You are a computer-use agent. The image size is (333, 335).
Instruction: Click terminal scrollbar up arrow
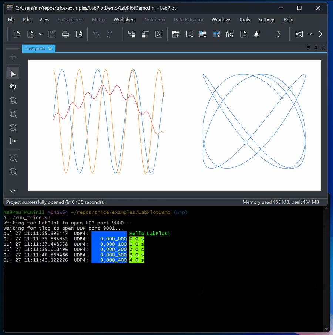(326, 208)
